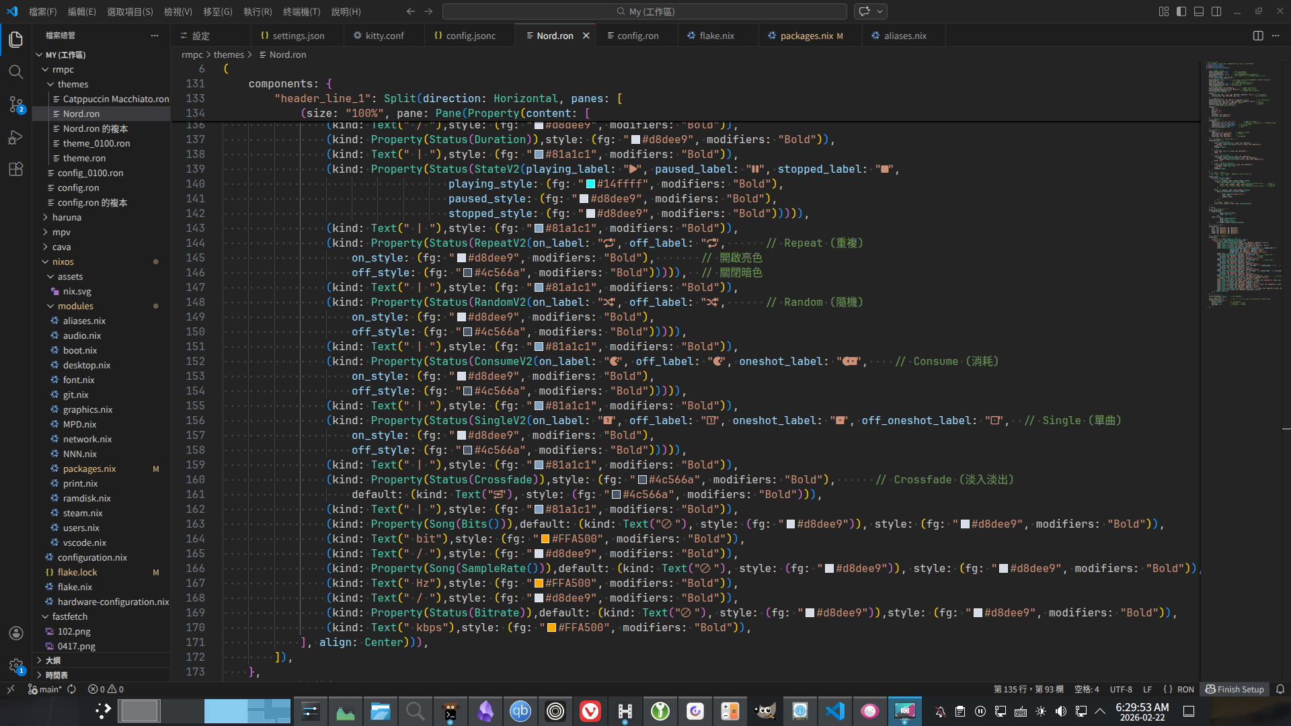Open the Search view icon
1291x726 pixels.
pyautogui.click(x=16, y=72)
